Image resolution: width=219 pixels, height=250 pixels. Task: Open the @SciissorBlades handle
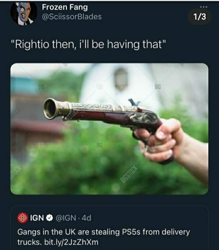(x=71, y=17)
